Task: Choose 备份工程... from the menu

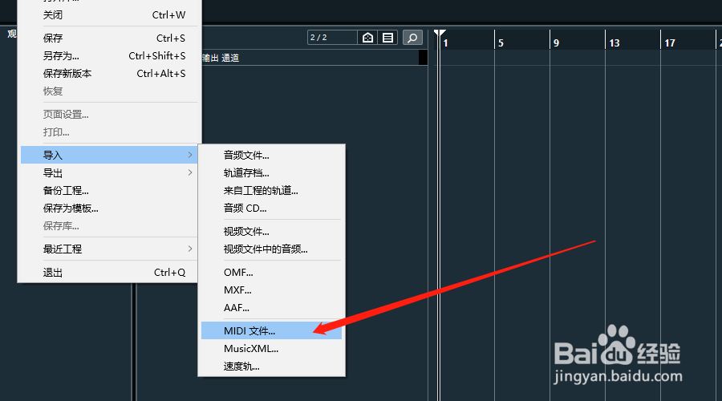Action: coord(109,191)
